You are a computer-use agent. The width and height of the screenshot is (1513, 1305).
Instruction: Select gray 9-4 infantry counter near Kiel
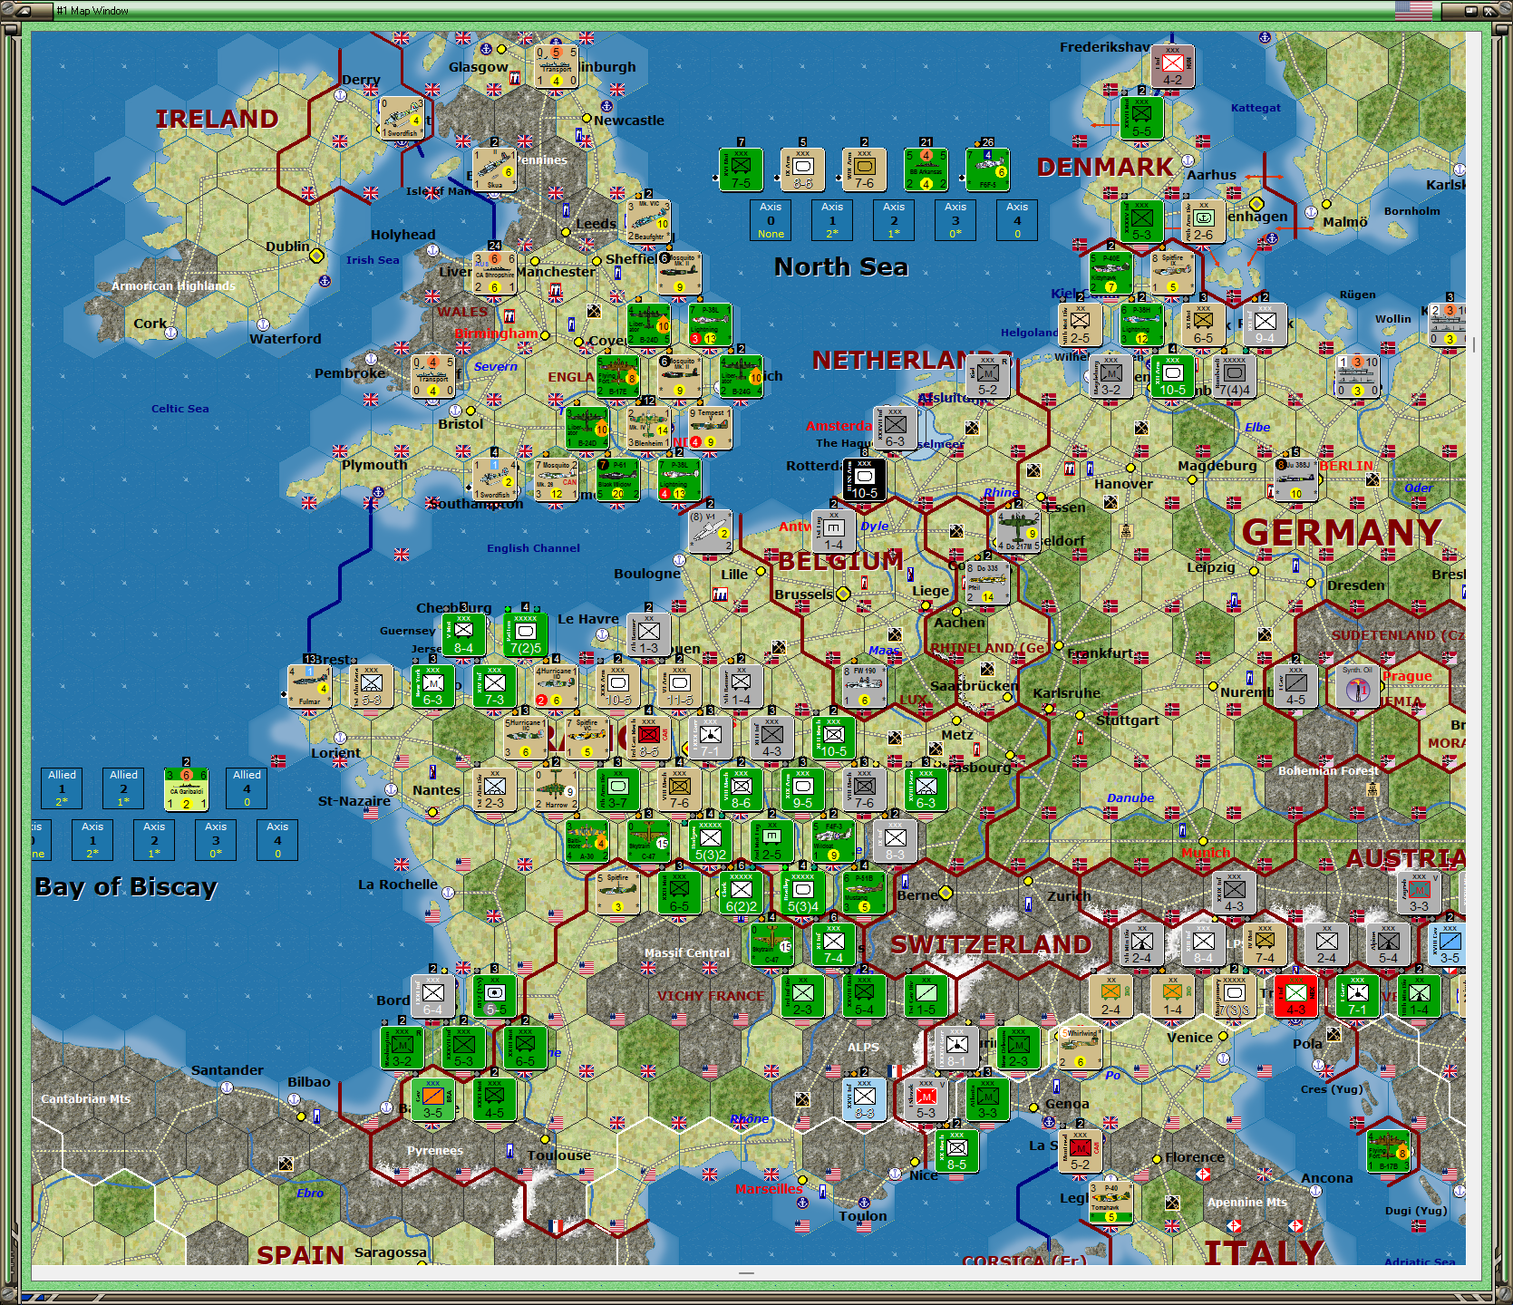[x=1265, y=324]
